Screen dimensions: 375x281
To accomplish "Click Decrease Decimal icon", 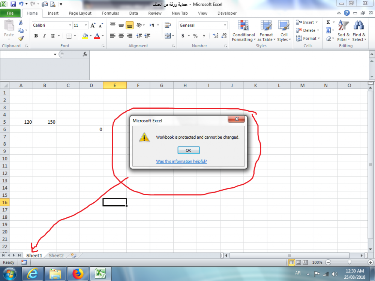I will [x=224, y=36].
